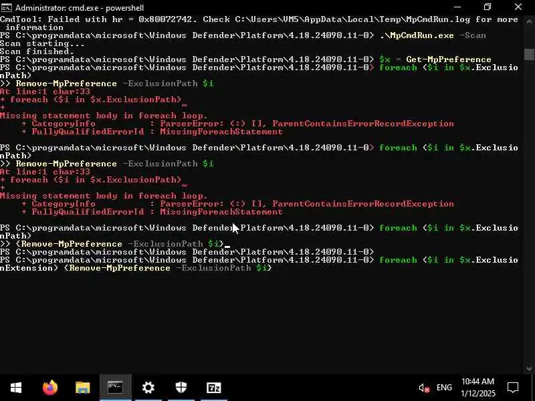Screen dimensions: 535x401
Task: Click the console scrollbar thumb
Action: [x=529, y=55]
